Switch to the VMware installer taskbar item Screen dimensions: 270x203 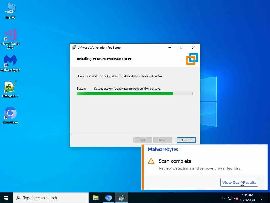point(122,198)
